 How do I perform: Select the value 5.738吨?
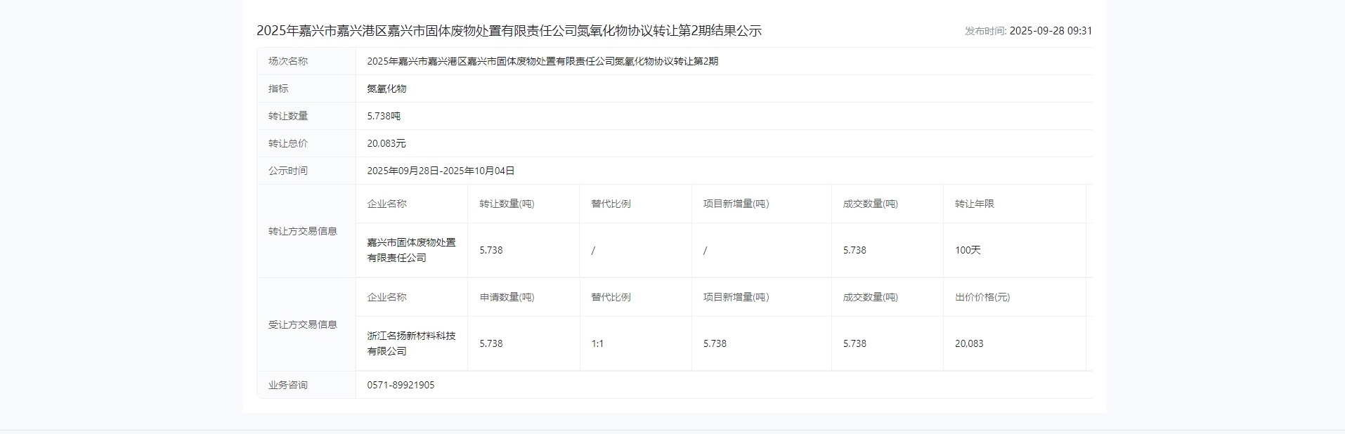[384, 116]
